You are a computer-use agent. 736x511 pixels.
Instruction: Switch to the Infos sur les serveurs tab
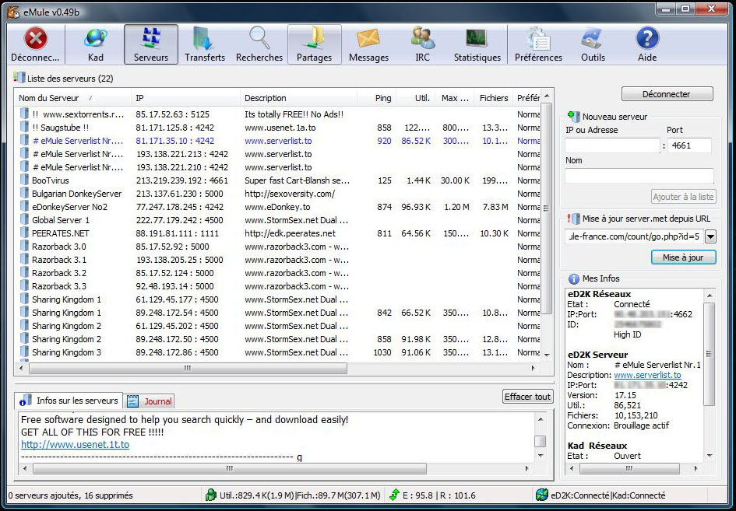point(69,401)
